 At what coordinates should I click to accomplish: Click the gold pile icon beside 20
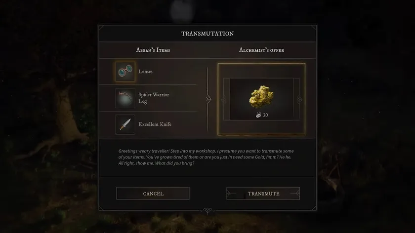point(258,115)
